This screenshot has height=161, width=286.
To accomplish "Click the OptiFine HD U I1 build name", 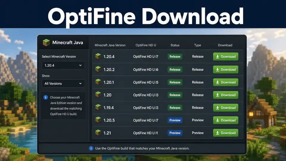I will point(146,133).
